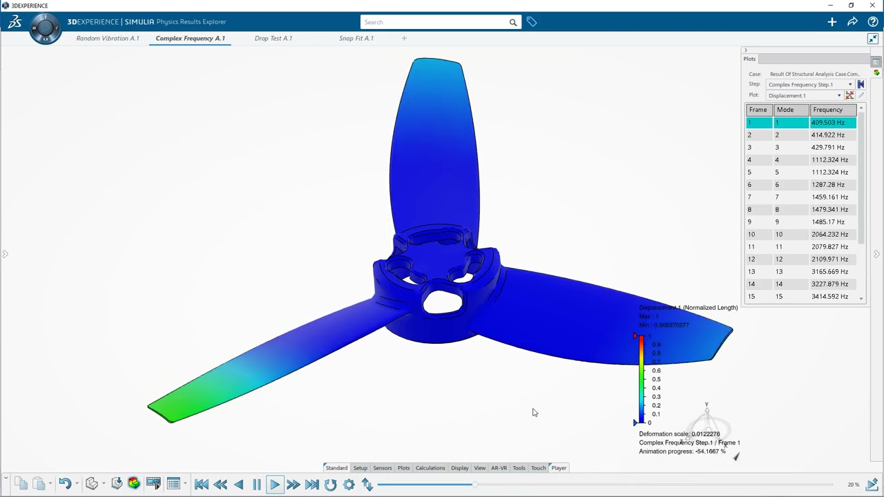Click the Paste icon in the action bar
Viewport: 884px width, 497px height.
click(x=39, y=484)
